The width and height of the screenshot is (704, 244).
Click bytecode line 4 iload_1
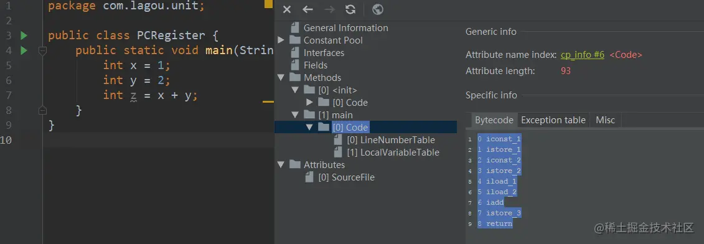click(x=497, y=181)
